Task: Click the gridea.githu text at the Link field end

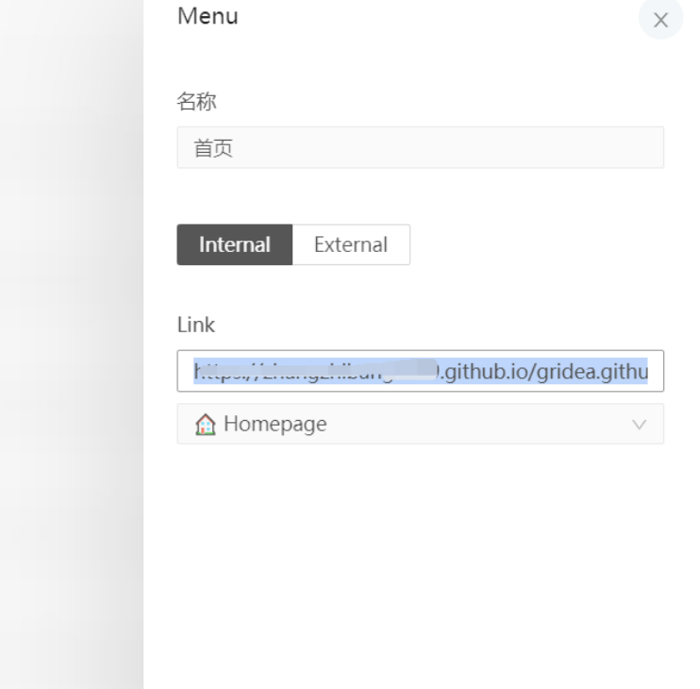Action: (x=594, y=371)
